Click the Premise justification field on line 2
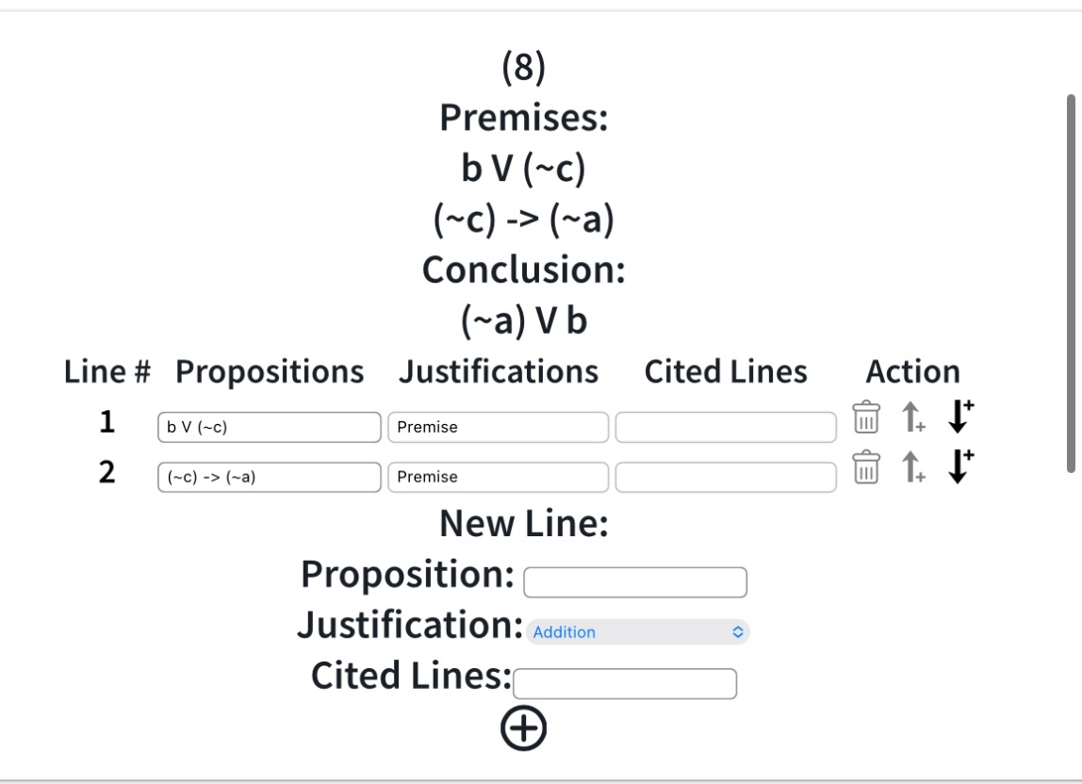Screen dimensions: 1082x784 [498, 477]
